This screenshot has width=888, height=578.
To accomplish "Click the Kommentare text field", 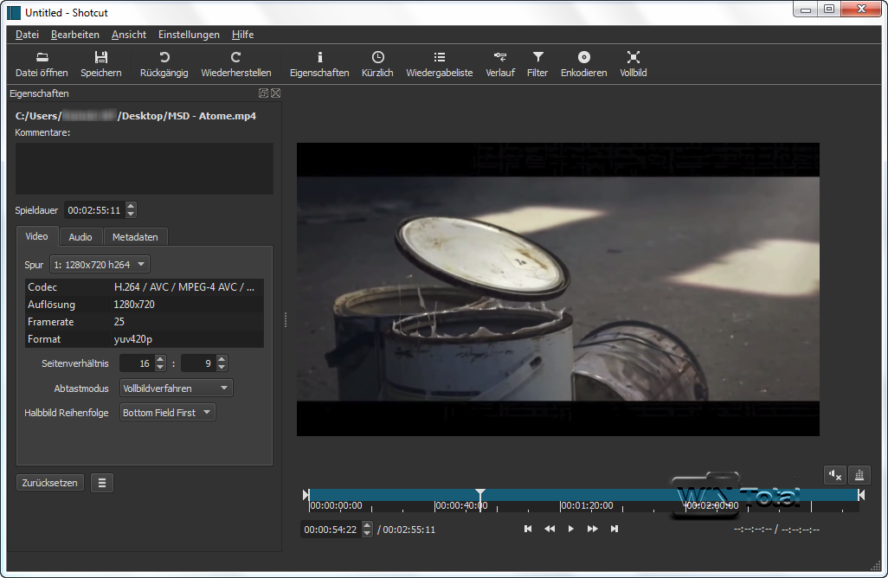I will tap(145, 169).
